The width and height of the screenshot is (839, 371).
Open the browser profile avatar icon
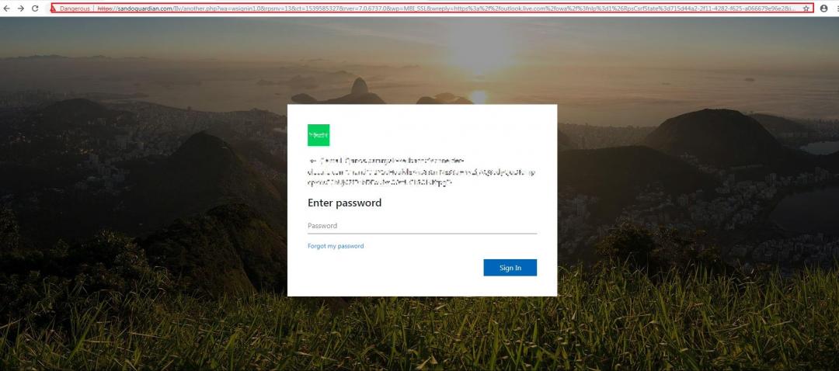(x=824, y=9)
